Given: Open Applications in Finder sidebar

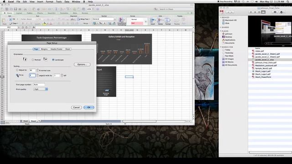Looking at the screenshot, I should 229,40.
